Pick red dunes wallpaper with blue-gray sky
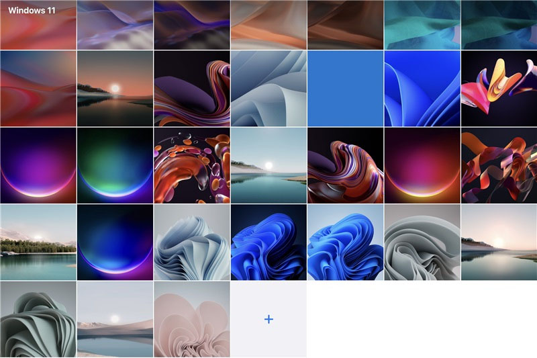Image resolution: width=537 pixels, height=358 pixels. pyautogui.click(x=38, y=89)
